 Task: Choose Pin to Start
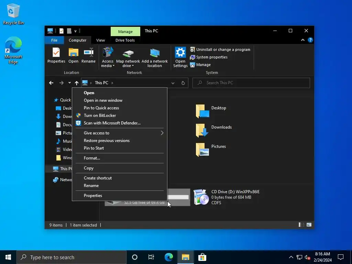coord(119,148)
